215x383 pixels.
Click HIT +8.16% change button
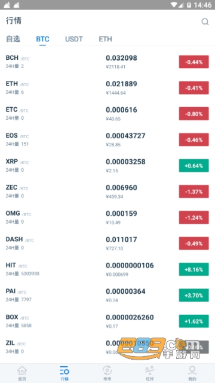click(x=193, y=269)
